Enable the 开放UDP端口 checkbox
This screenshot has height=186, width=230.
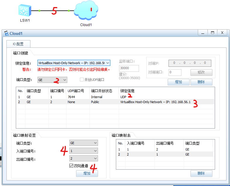click(82, 80)
